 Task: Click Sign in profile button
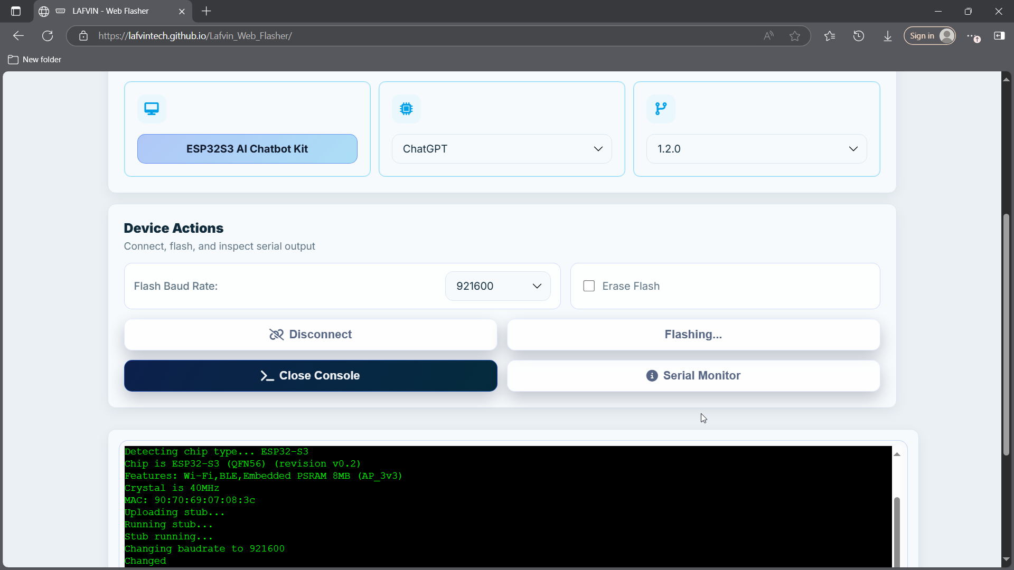coord(929,36)
